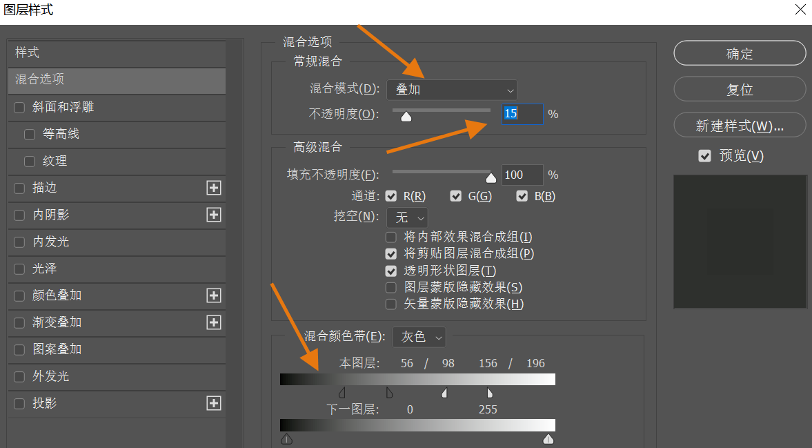
Task: Enable the 渐变叠加 checkbox
Action: [19, 322]
